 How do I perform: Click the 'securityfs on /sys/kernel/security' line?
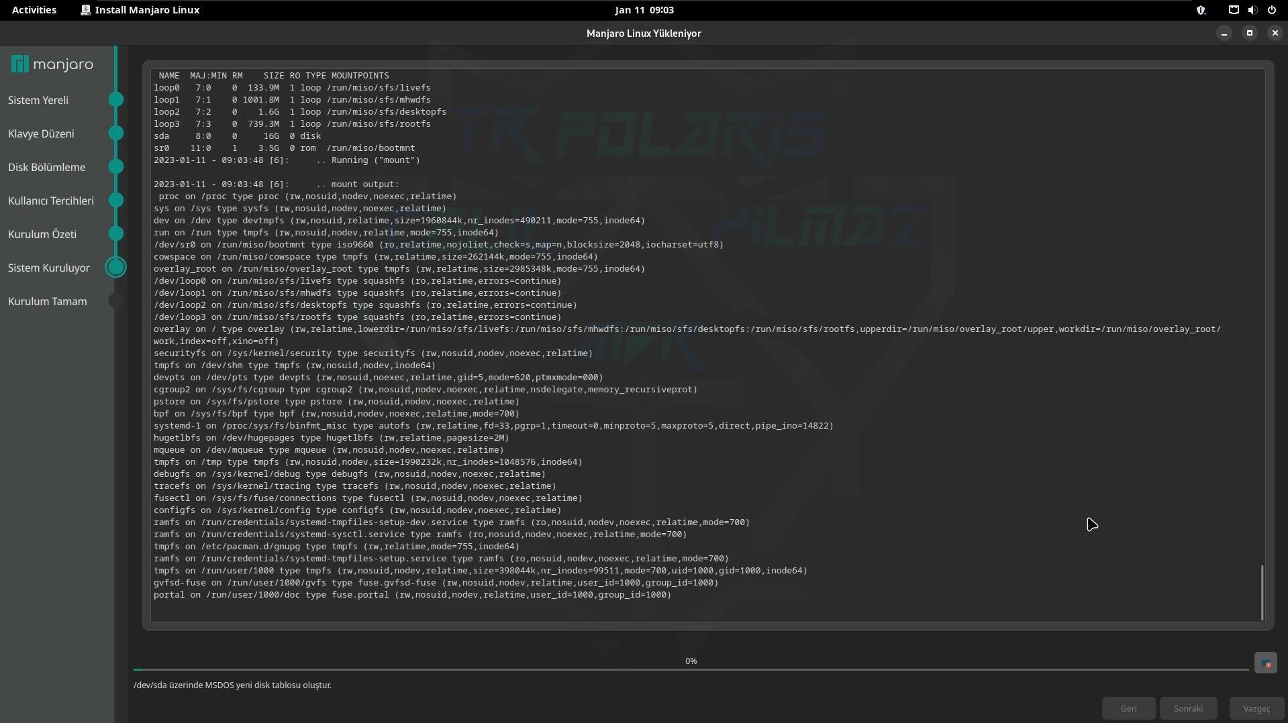(373, 353)
